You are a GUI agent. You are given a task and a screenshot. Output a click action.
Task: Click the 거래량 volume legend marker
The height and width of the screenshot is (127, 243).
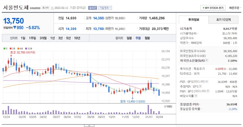[168, 107]
